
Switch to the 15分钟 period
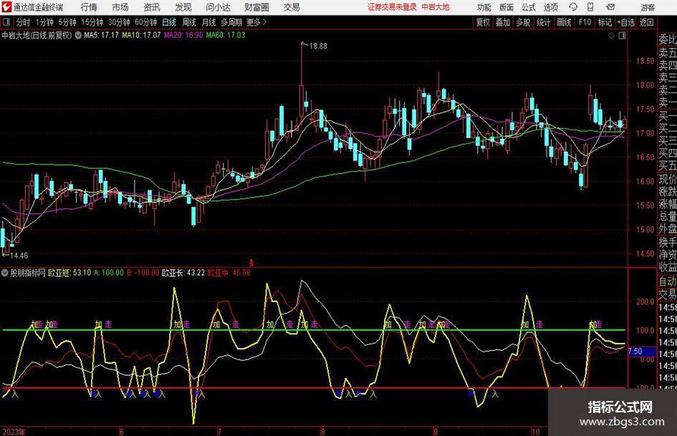coord(92,22)
